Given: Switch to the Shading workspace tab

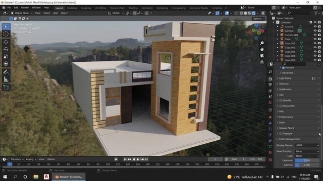Looking at the screenshot, I should click(133, 8).
